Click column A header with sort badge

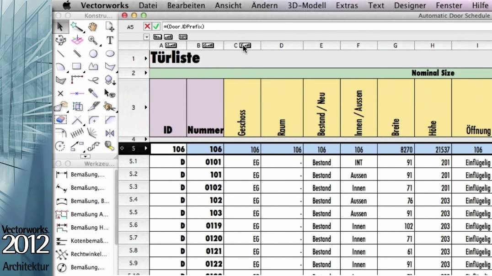pyautogui.click(x=168, y=46)
